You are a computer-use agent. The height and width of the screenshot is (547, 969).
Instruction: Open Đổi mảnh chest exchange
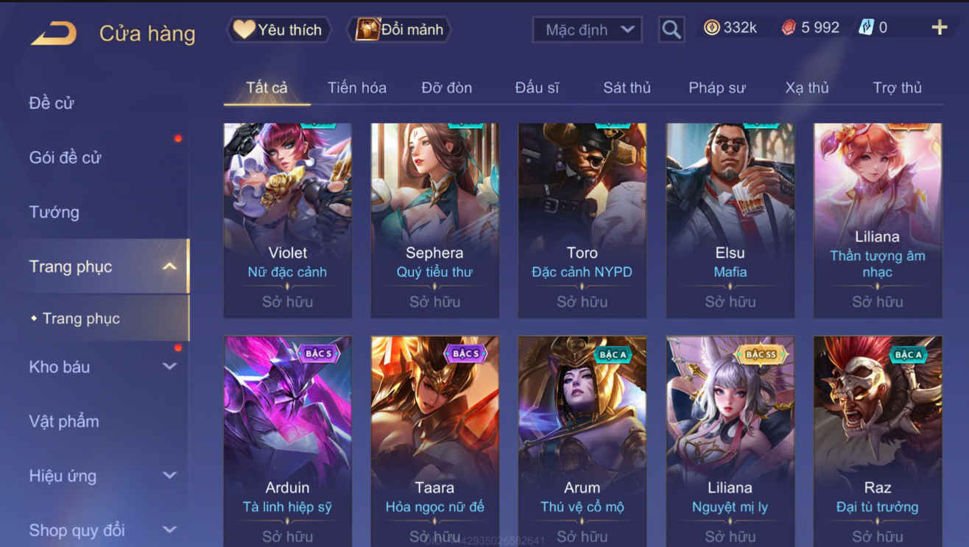(x=399, y=29)
